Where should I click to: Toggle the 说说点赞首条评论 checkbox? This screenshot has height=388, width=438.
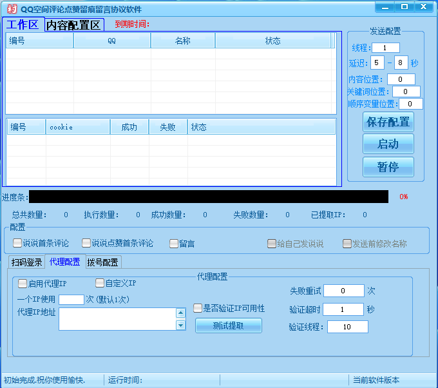coord(86,244)
